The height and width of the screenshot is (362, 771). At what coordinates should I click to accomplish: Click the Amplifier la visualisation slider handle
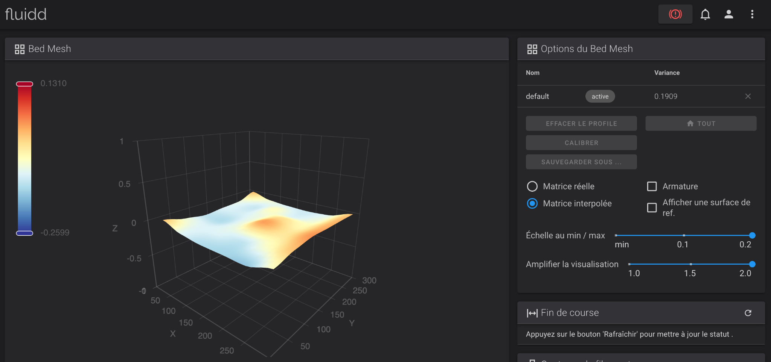tap(752, 264)
